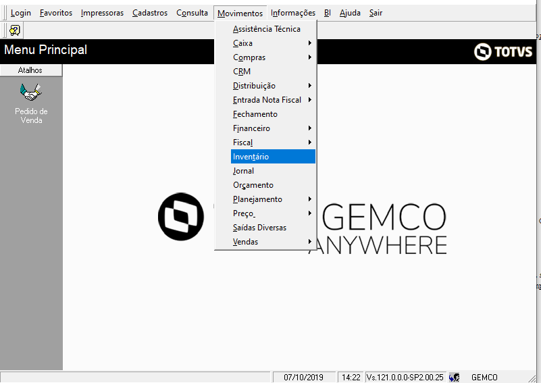Click Sair to exit the system
Image resolution: width=541 pixels, height=383 pixels.
click(376, 13)
